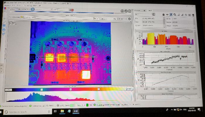Click the Recording status indicator in status bar
The image size is (205, 117).
tap(107, 105)
